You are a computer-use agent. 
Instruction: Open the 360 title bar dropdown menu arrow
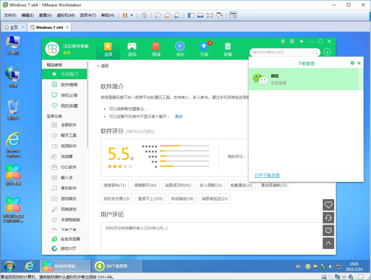pyautogui.click(x=301, y=42)
